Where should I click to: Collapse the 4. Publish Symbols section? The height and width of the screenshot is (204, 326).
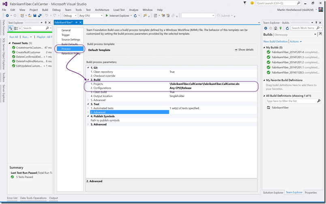pos(88,116)
